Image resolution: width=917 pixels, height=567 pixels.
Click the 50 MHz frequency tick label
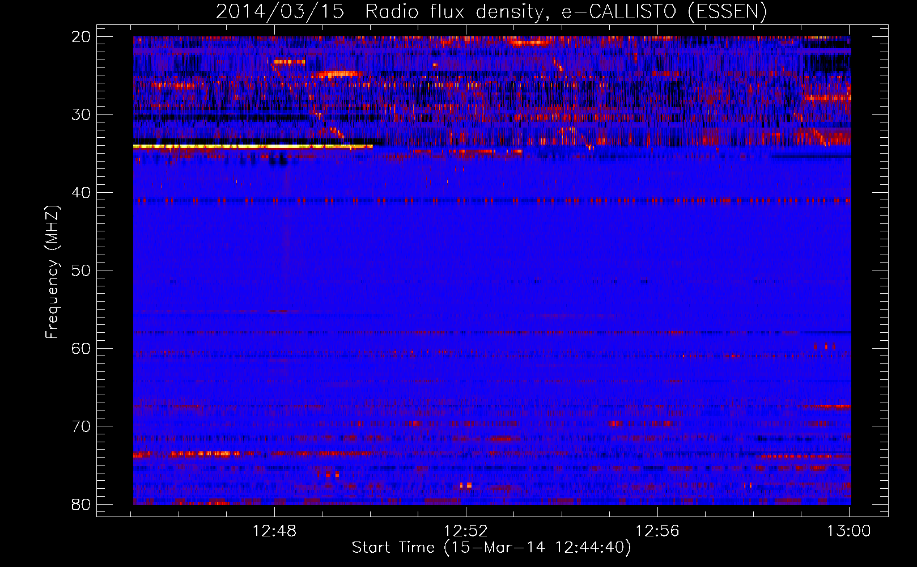point(81,270)
